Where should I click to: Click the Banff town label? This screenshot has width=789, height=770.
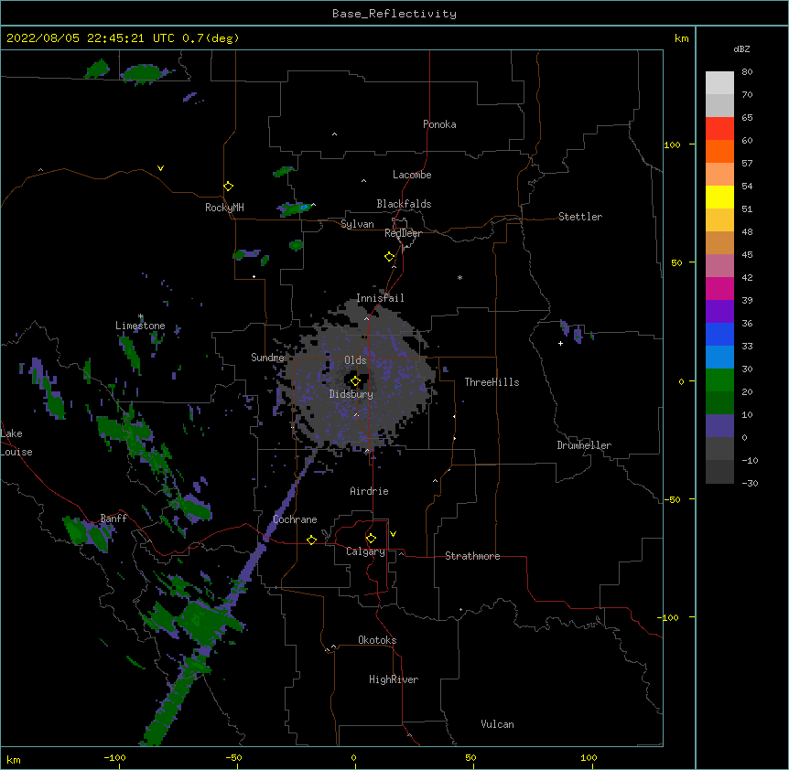[x=113, y=519]
